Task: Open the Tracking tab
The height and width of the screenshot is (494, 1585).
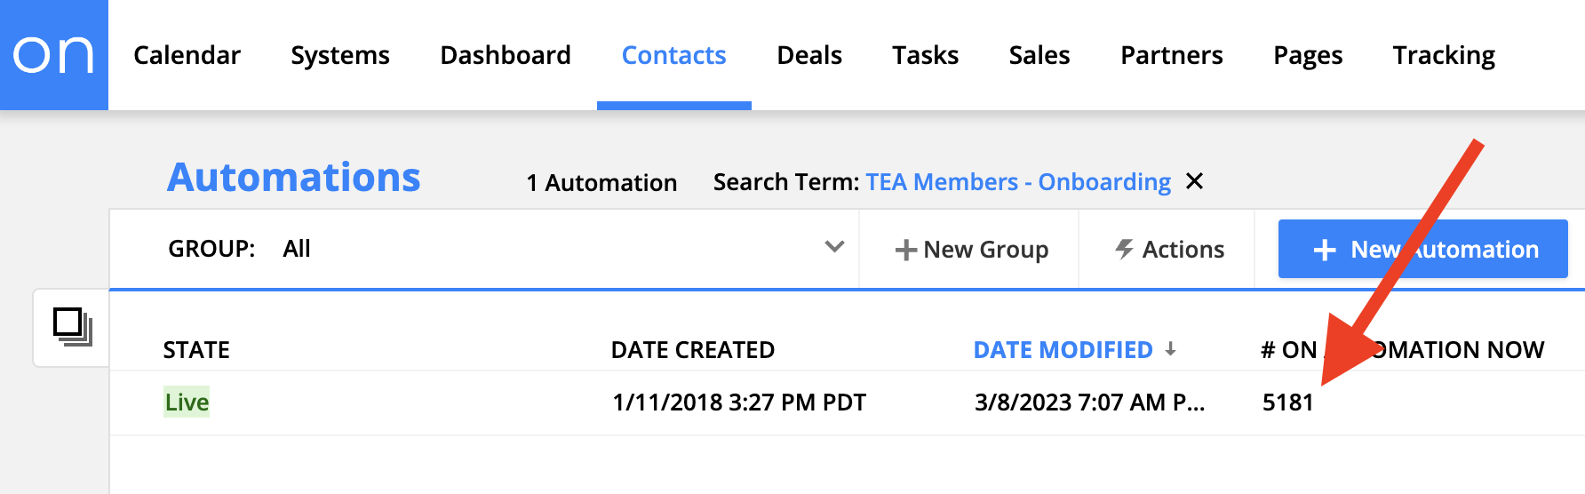Action: pyautogui.click(x=1444, y=55)
